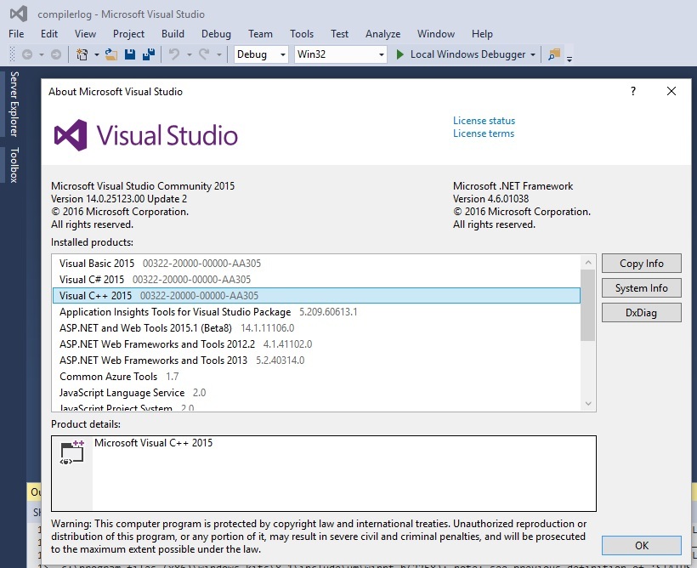Click the Navigate Forward toolbar icon
This screenshot has height=568, width=697.
coord(56,54)
